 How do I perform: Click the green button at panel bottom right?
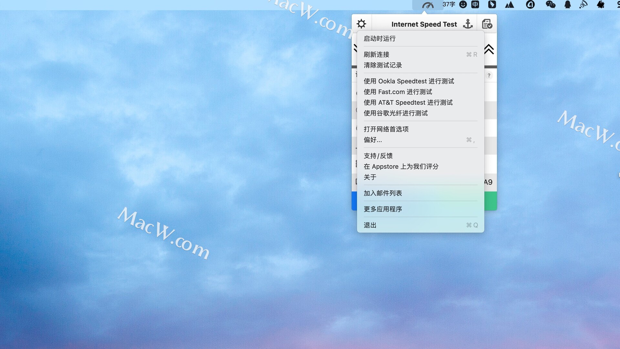click(x=491, y=201)
